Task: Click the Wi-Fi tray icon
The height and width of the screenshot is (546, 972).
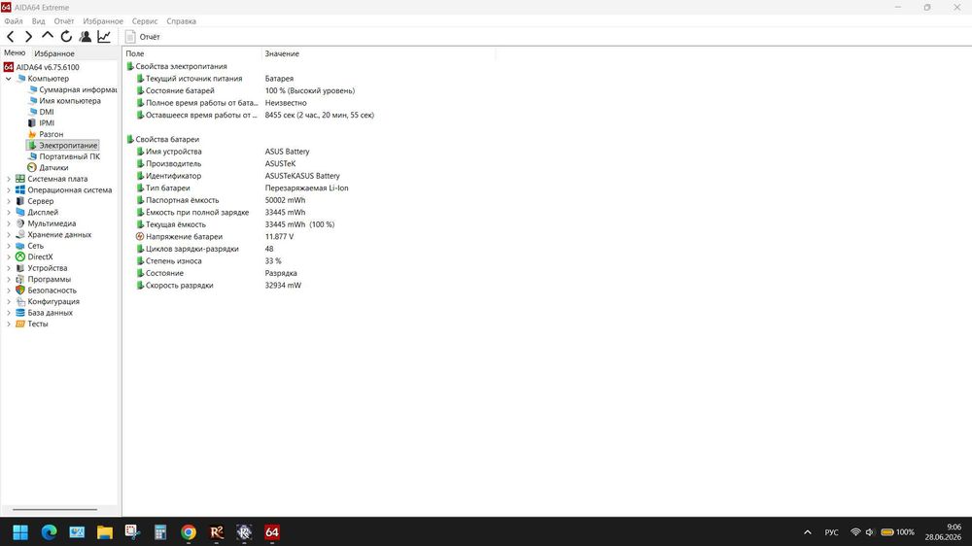Action: coord(855,532)
